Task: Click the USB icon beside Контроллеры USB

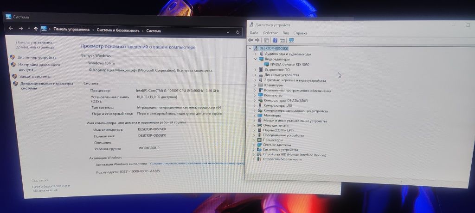Action: coord(260,105)
